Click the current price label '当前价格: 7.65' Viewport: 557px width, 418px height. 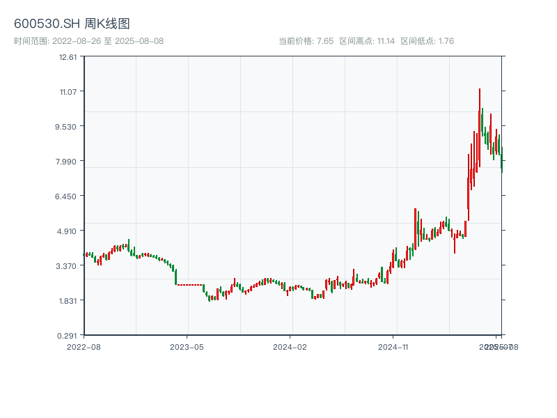point(306,41)
